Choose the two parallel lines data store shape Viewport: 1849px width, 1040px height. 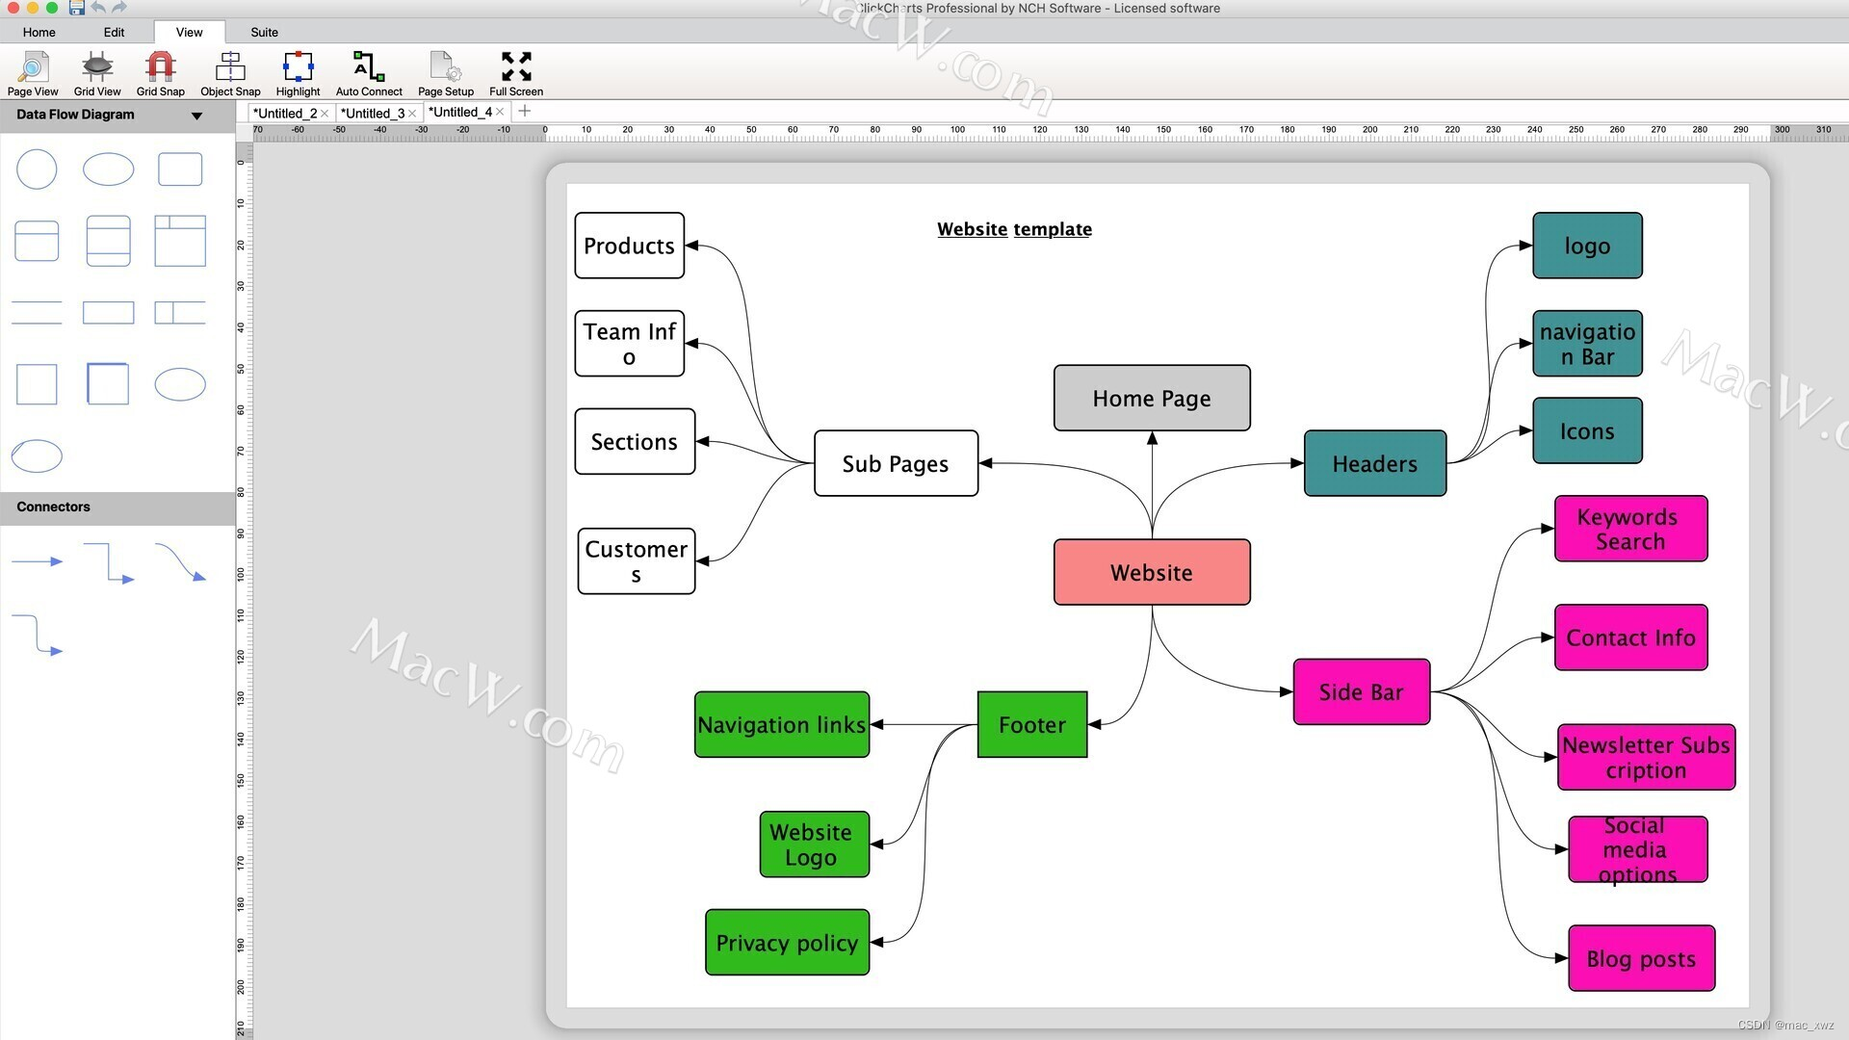pos(37,312)
